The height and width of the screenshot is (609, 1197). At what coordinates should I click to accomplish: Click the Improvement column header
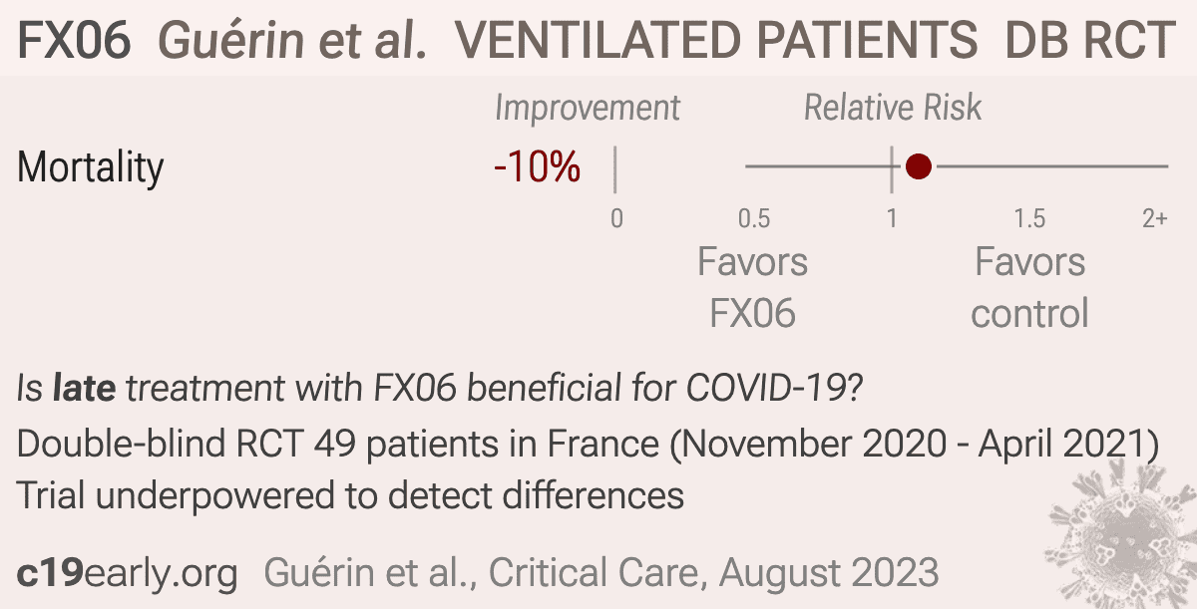coord(588,108)
